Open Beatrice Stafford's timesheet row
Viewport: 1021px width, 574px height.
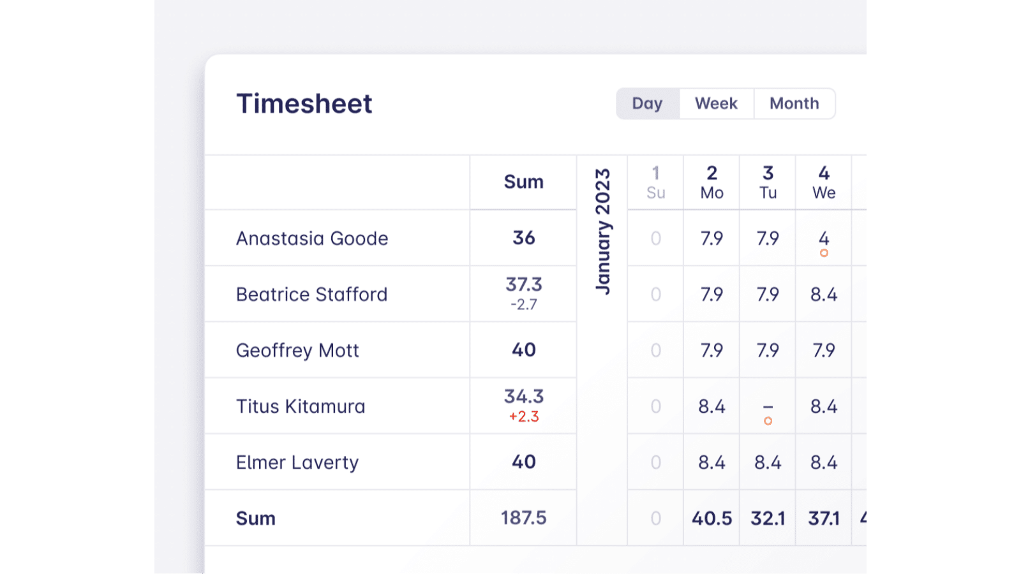pyautogui.click(x=311, y=295)
